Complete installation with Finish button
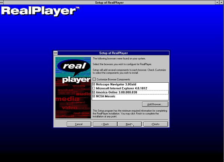Screen dimensions: 224x162 tap(156, 124)
